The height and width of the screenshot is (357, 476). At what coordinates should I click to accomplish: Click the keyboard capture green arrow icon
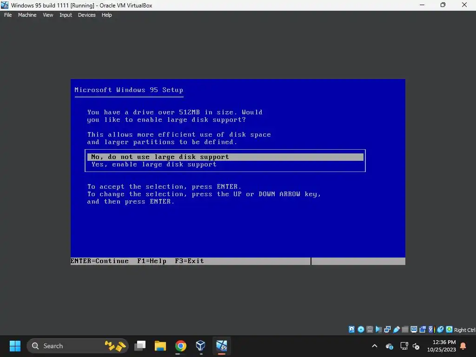point(450,330)
